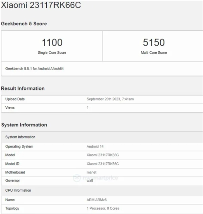Viewport: 203px width, 214px height.
Task: Click the CPU Information table header
Action: (x=18, y=191)
